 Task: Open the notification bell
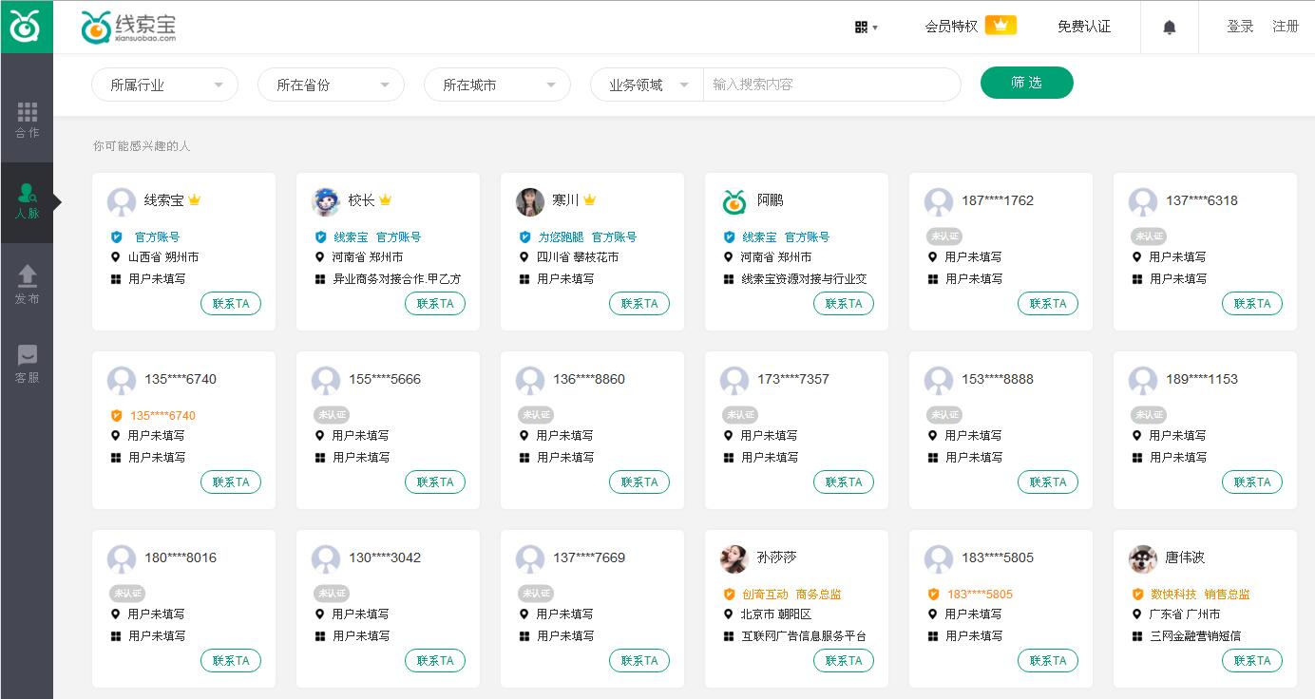1169,26
